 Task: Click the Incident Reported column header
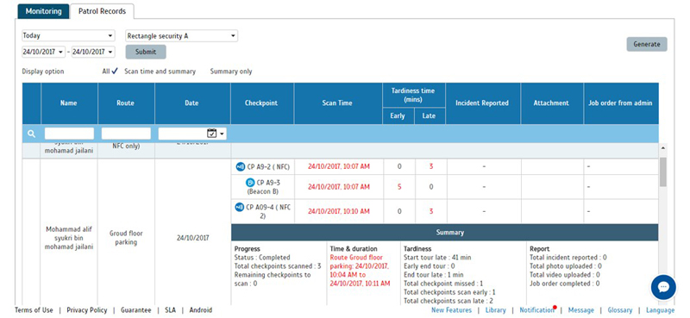[x=482, y=103]
